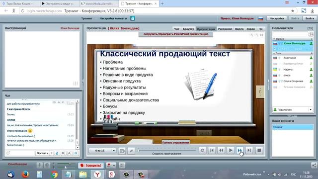Image resolution: width=318 pixels, height=179 pixels.
Task: Click the Говорить! button
Action: [x=91, y=166]
